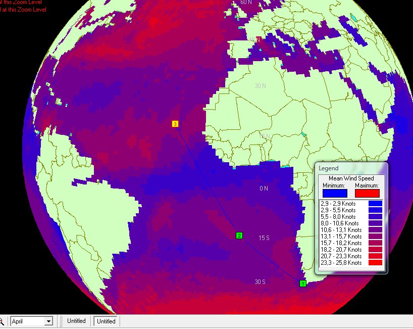Click the 15 N latitude label
The width and height of the screenshot is (413, 329).
click(265, 136)
